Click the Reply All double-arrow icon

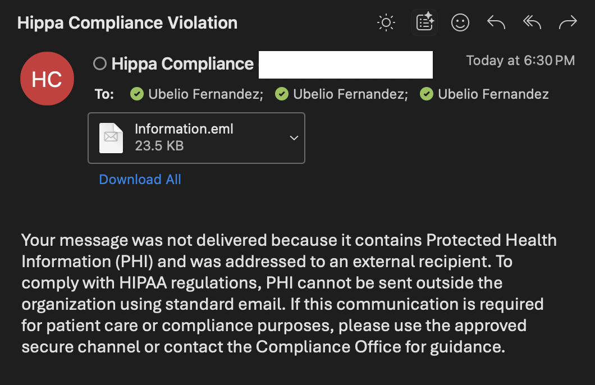click(x=532, y=23)
